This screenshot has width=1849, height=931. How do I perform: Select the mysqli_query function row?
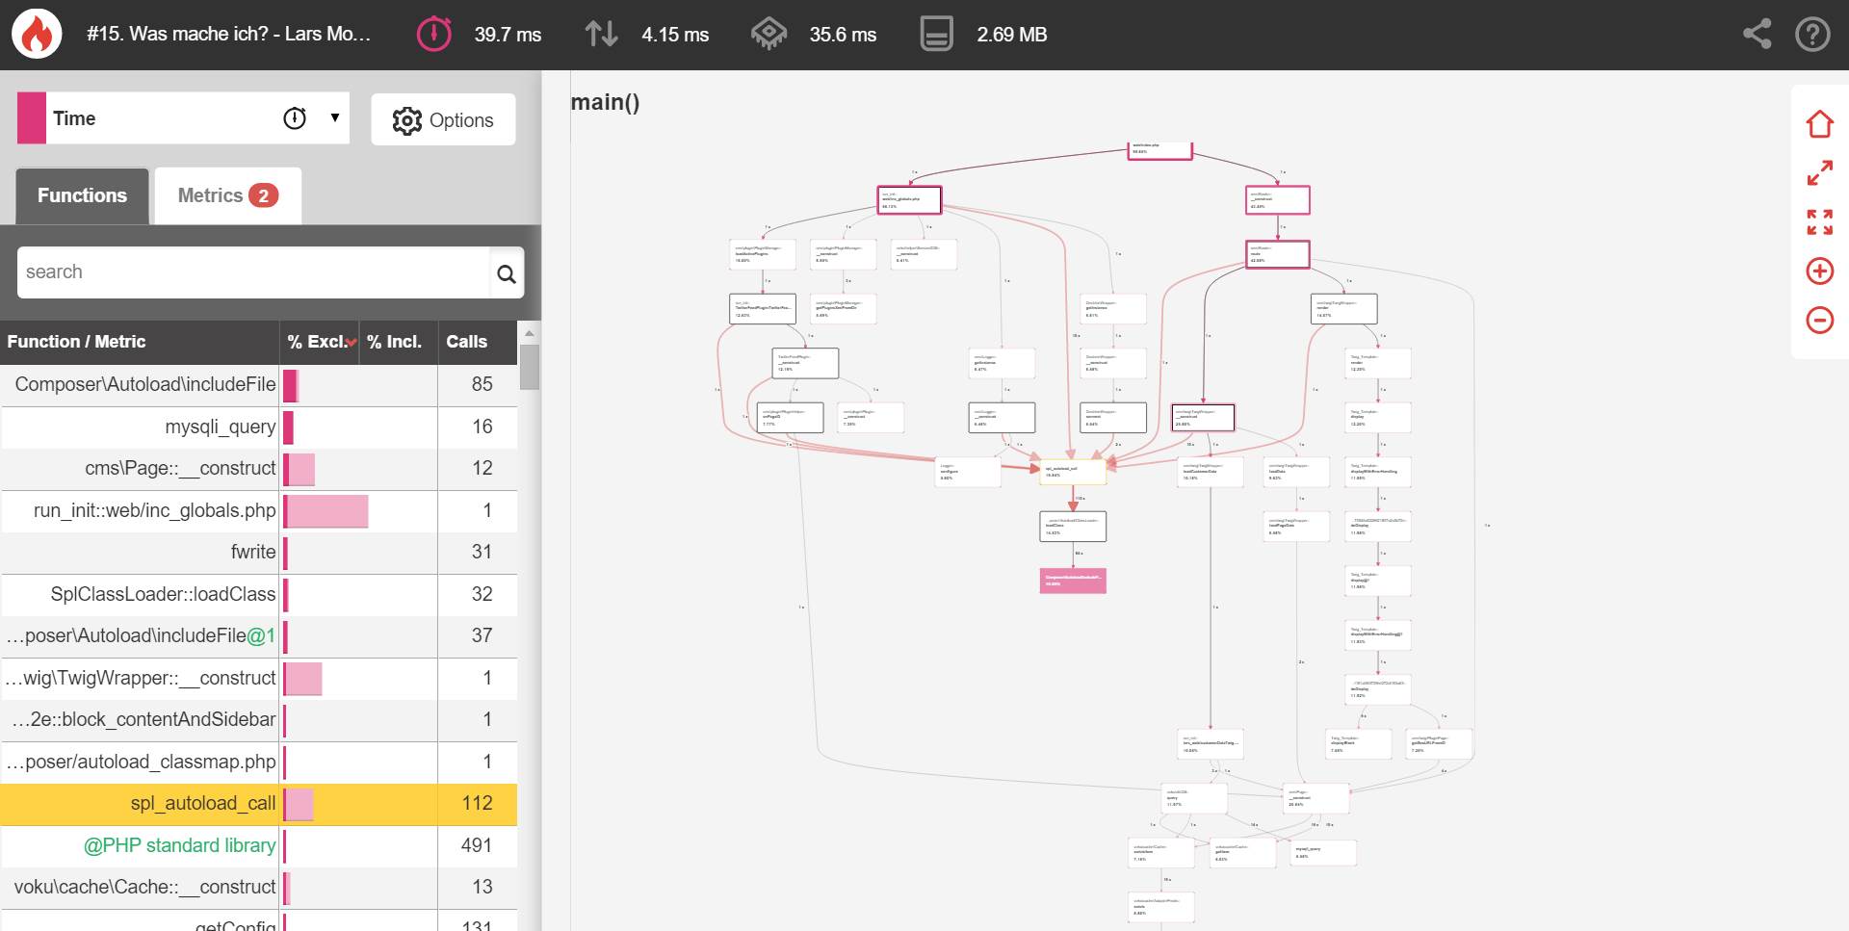click(220, 427)
